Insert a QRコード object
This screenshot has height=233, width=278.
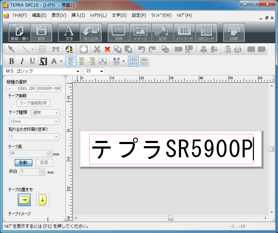click(206, 32)
